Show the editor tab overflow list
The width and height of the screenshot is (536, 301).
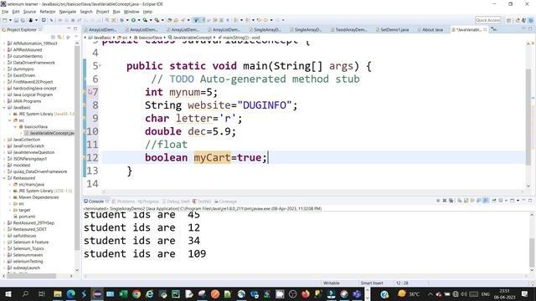494,30
